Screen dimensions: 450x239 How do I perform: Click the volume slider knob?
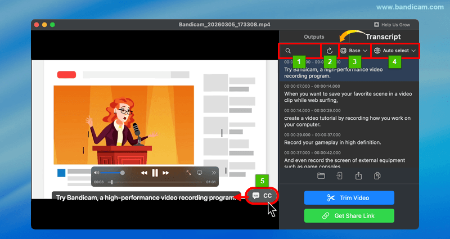tap(123, 173)
